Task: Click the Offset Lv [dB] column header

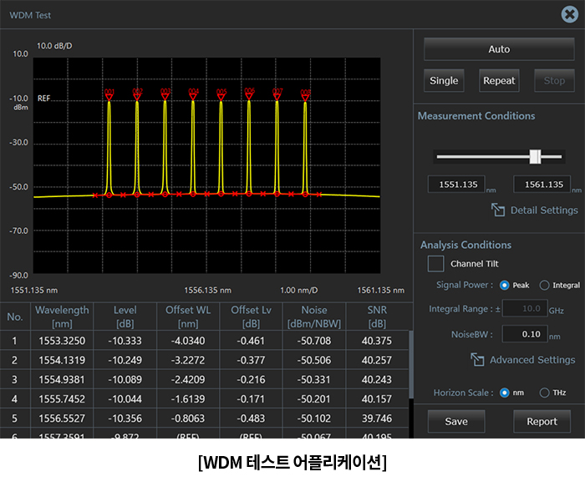Action: coord(251,317)
